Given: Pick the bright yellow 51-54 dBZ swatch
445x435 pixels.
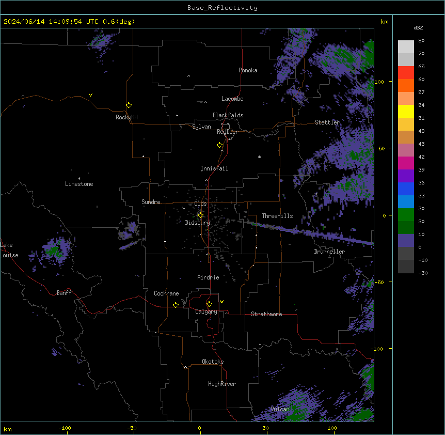Looking at the screenshot, I should pyautogui.click(x=406, y=111).
